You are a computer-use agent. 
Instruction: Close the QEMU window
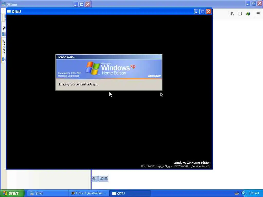[209, 11]
